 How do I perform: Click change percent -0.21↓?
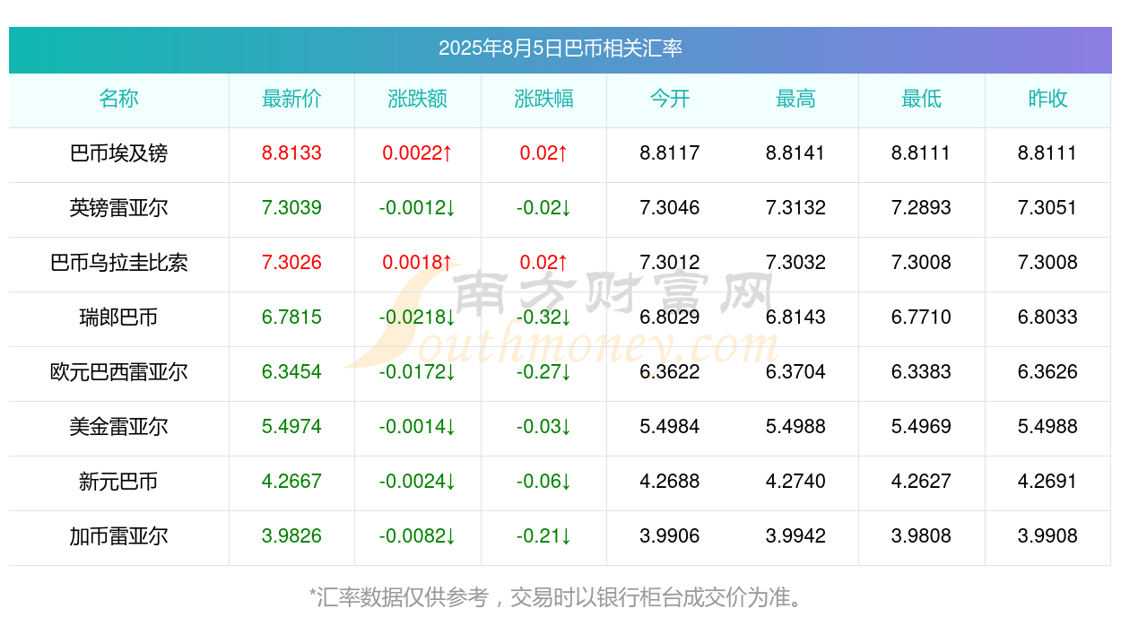(543, 536)
